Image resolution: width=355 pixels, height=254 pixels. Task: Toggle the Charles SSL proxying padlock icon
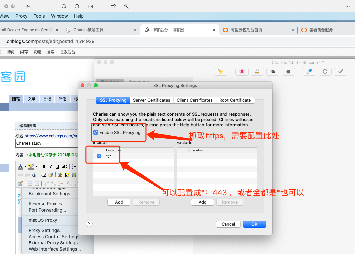pos(257,72)
